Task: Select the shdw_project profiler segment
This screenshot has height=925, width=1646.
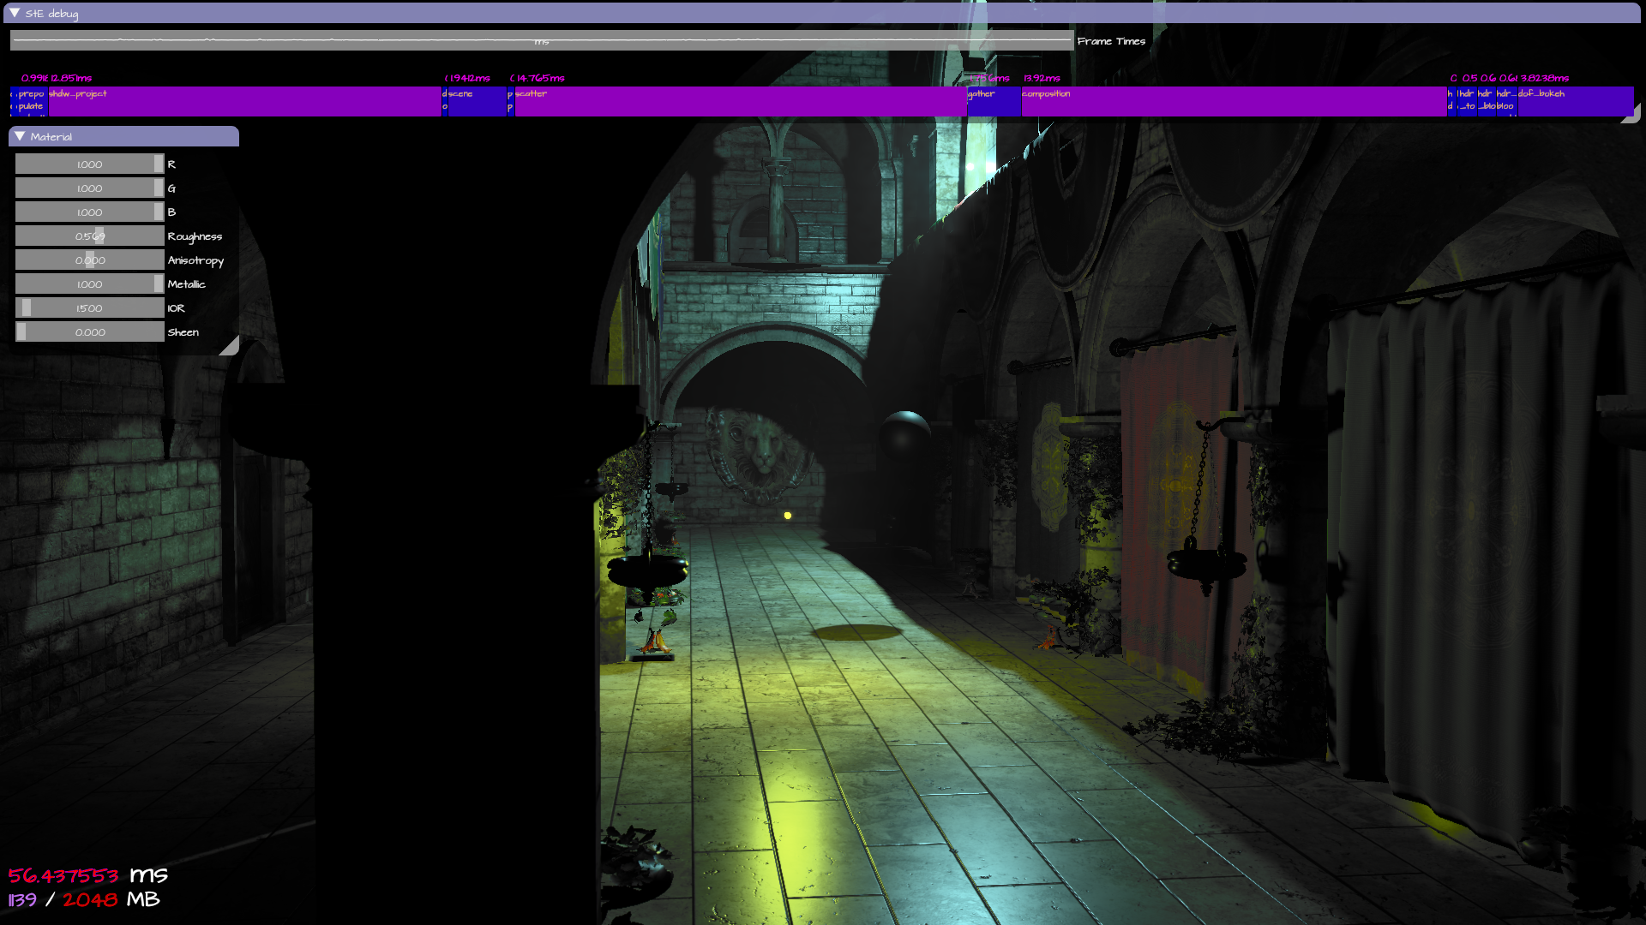Action: point(244,101)
